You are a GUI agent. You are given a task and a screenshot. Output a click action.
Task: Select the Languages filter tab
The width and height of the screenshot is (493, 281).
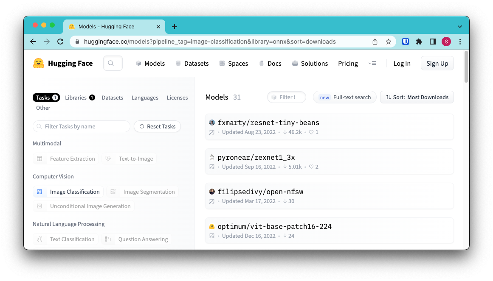click(x=145, y=97)
